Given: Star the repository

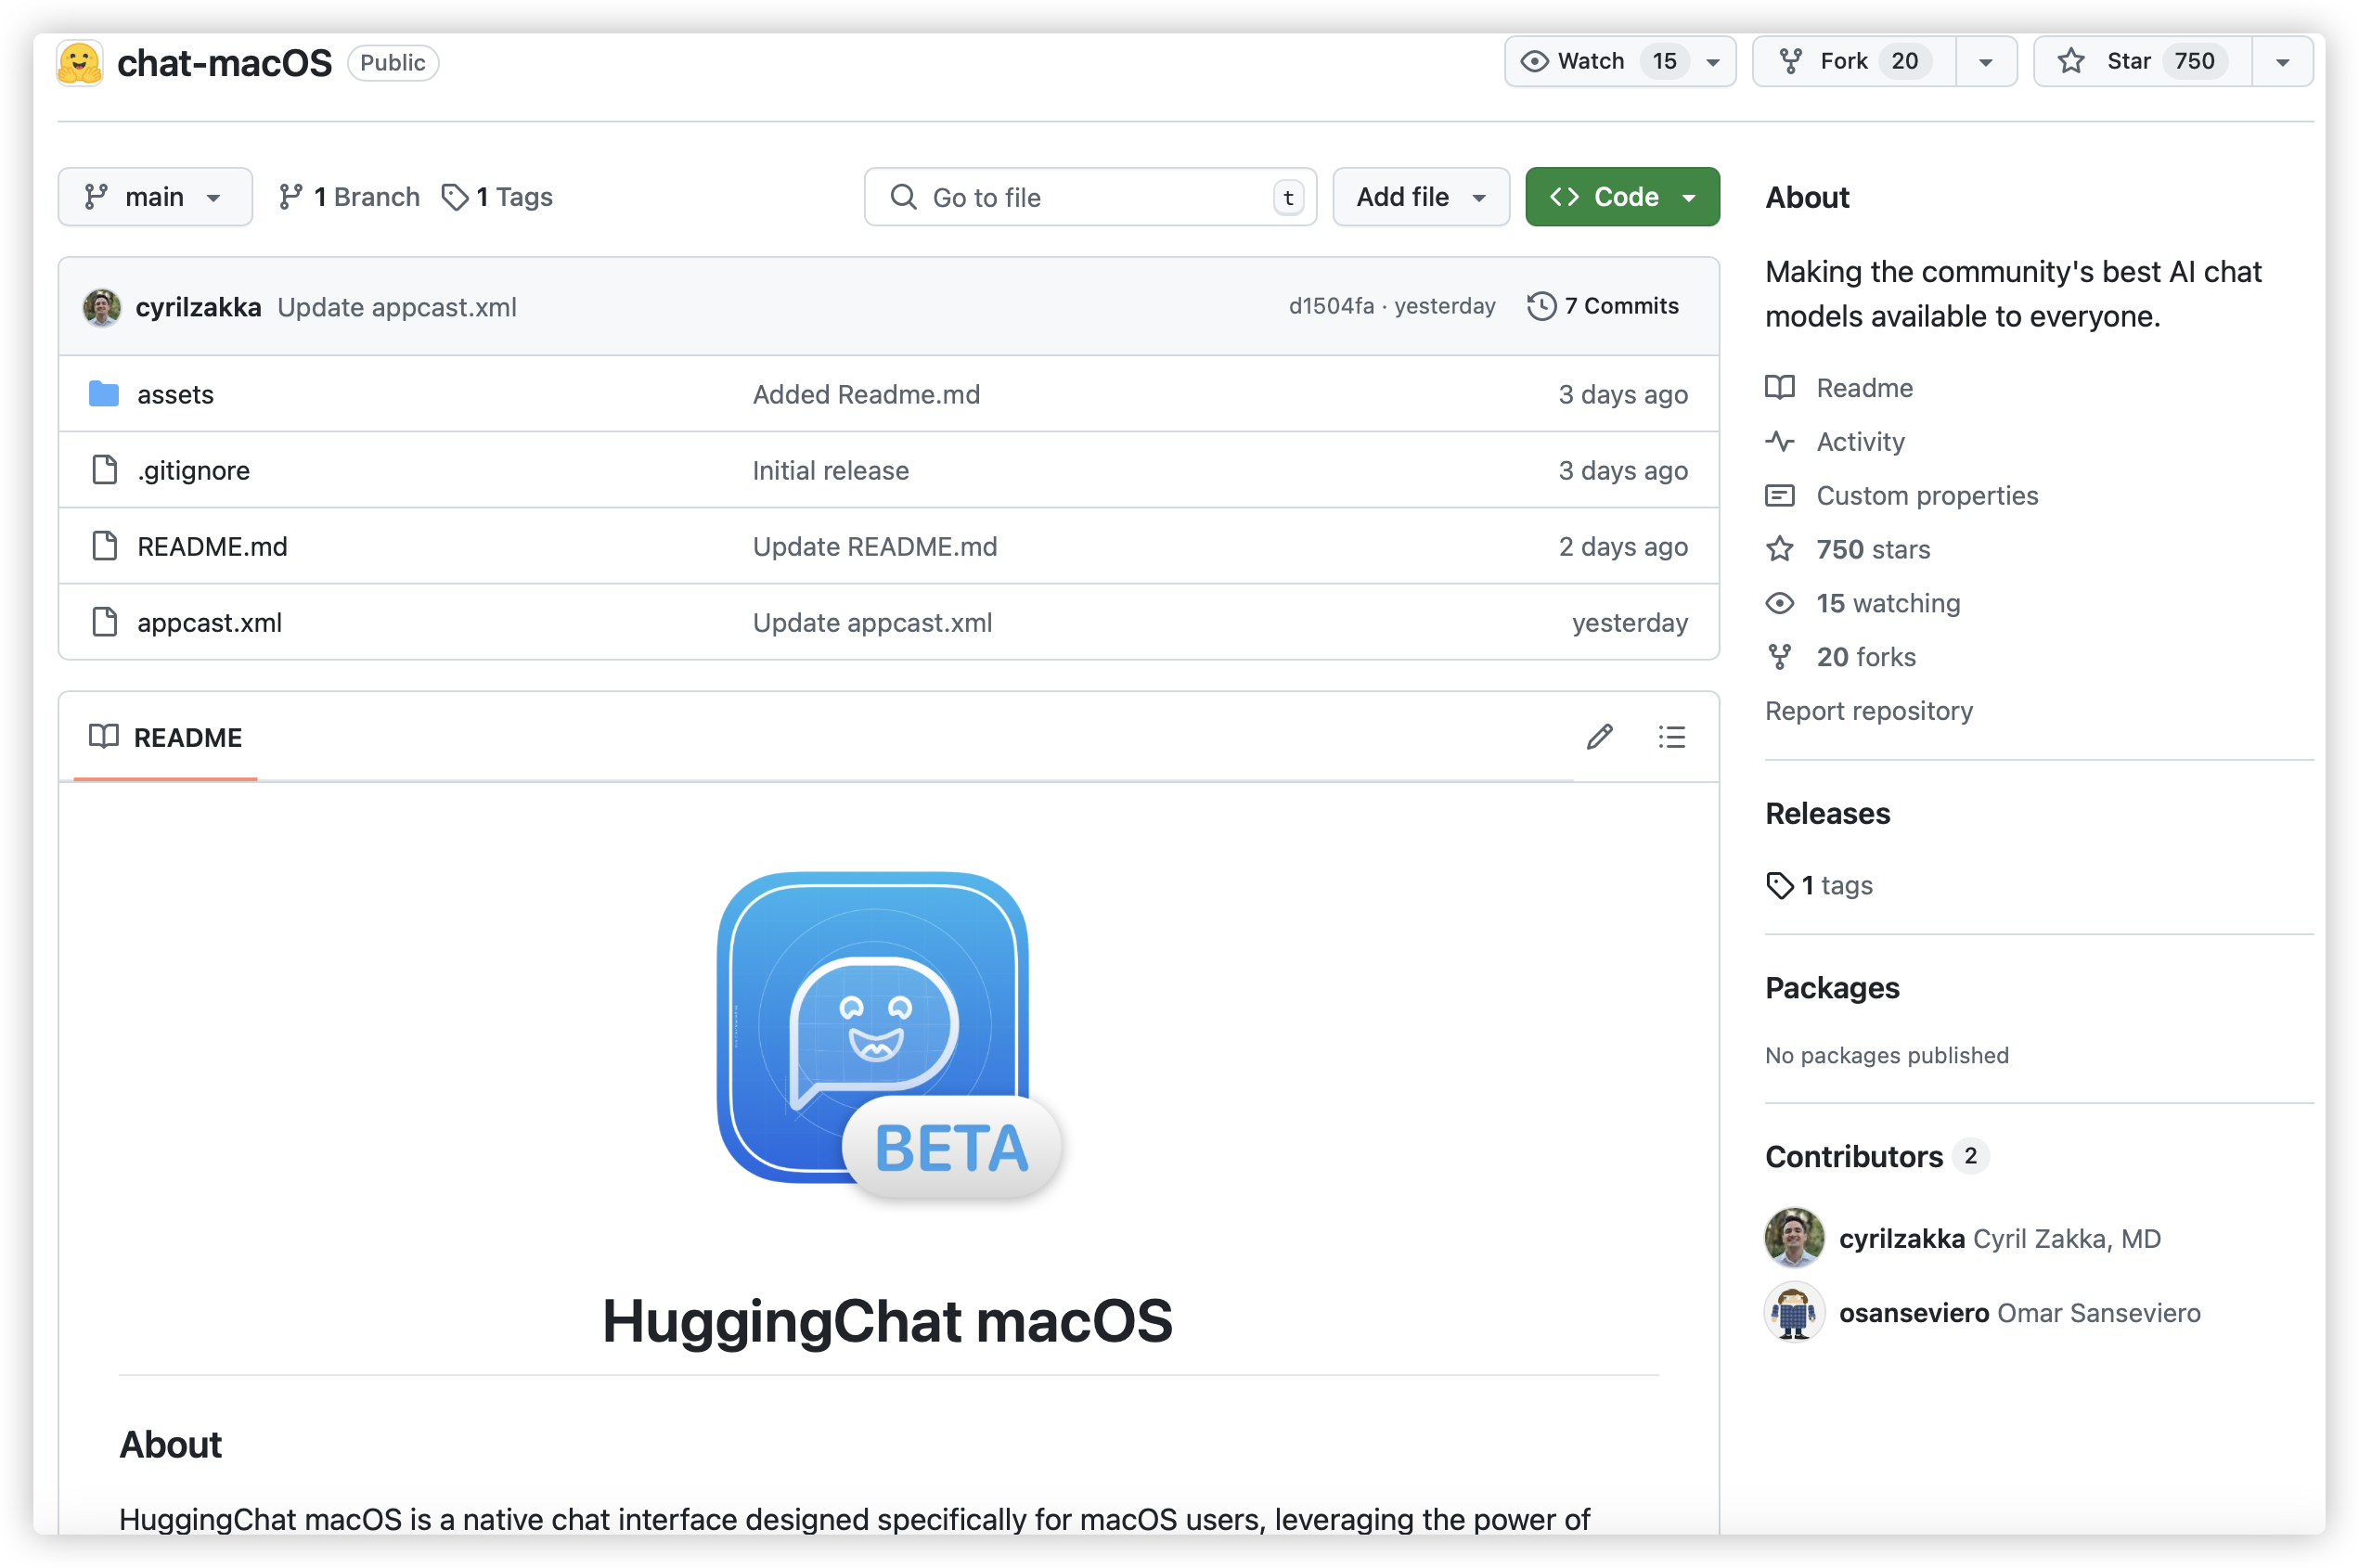Looking at the screenshot, I should [x=2142, y=61].
